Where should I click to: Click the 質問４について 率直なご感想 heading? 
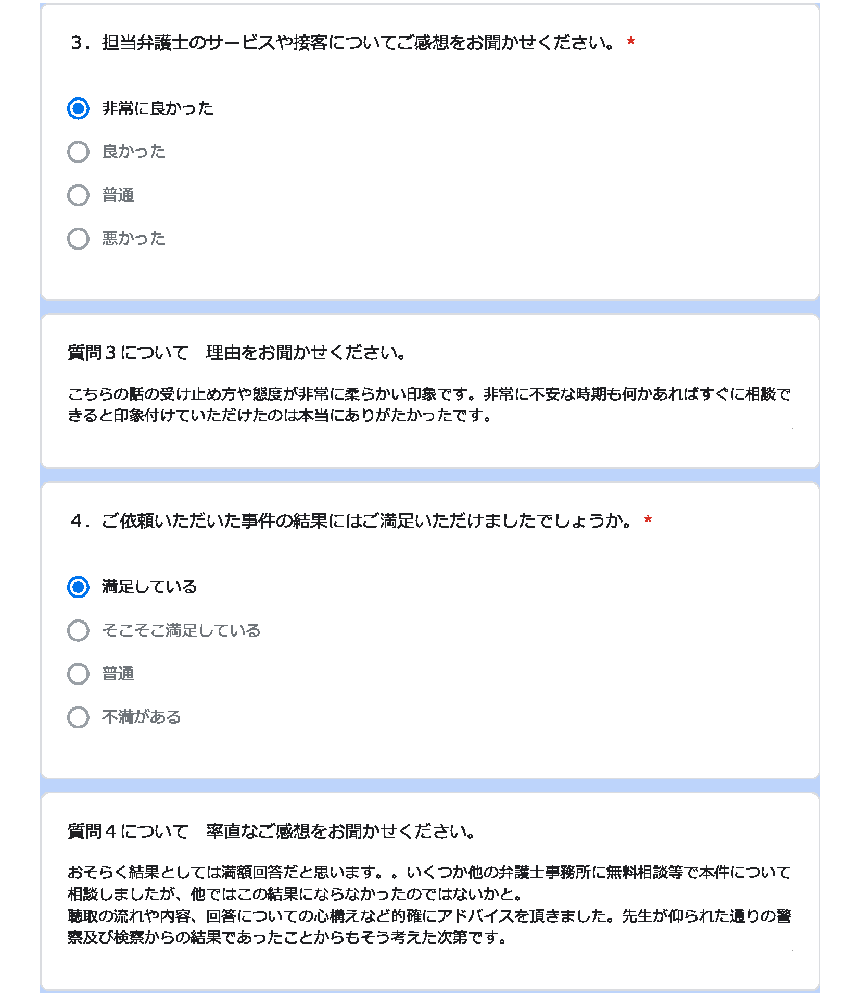point(271,831)
